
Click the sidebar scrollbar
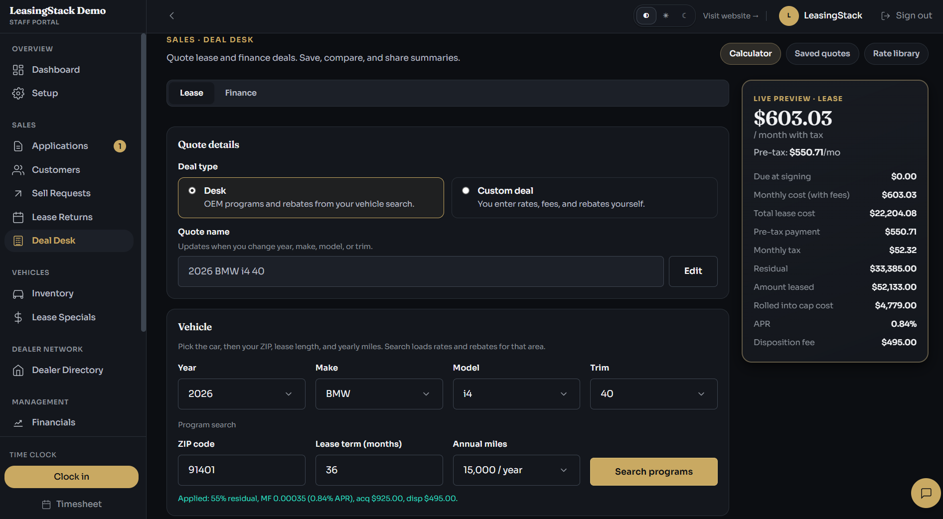point(144,182)
